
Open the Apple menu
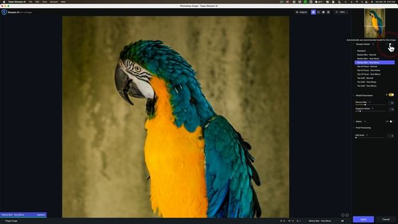click(x=4, y=2)
